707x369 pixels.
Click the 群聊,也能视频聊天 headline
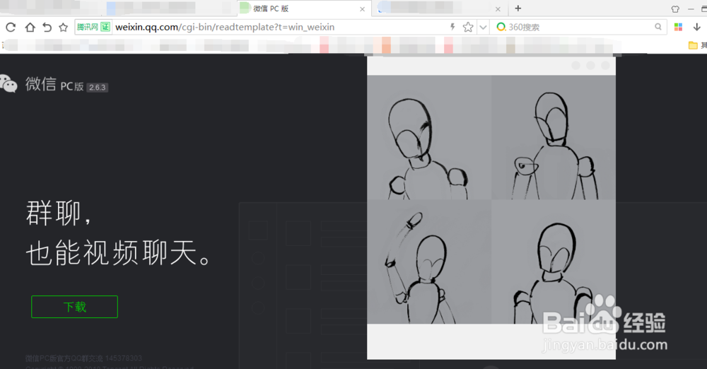(x=118, y=233)
